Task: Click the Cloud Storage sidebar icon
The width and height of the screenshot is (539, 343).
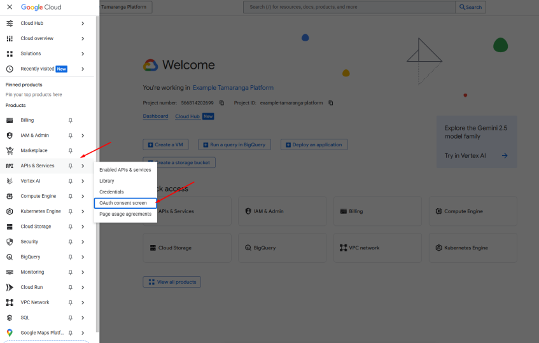Action: [10, 227]
